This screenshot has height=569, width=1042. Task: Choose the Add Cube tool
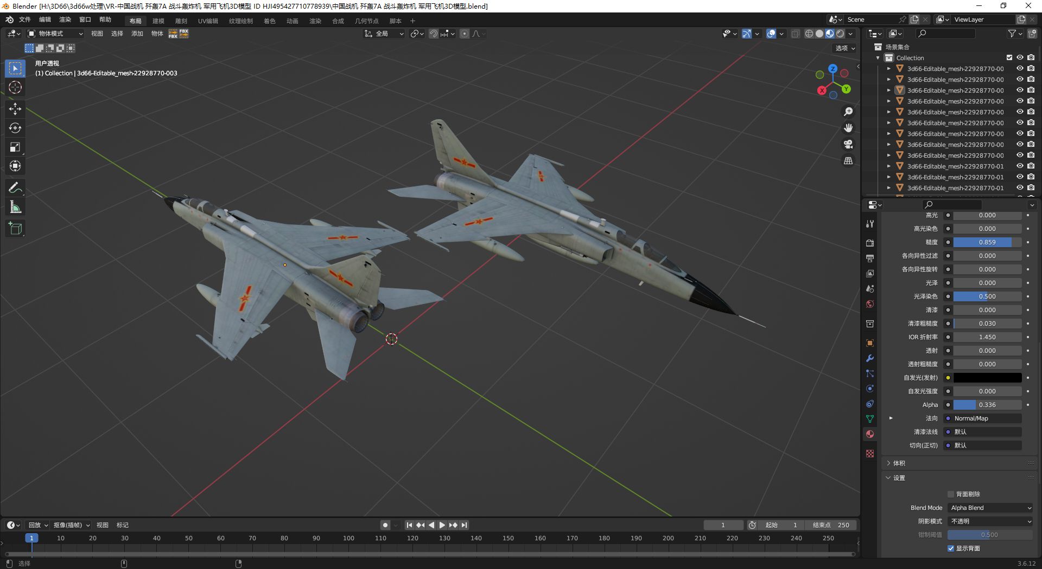point(15,229)
